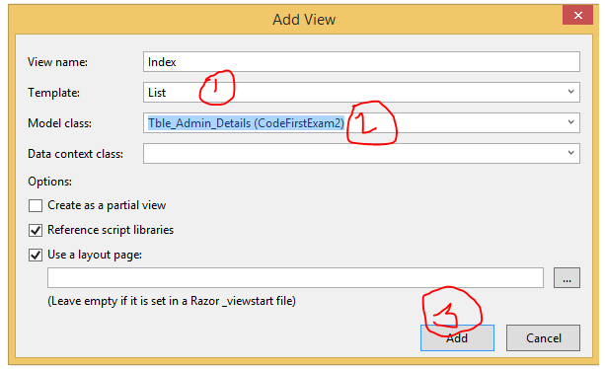Uncheck Reference script libraries checkbox

click(36, 230)
